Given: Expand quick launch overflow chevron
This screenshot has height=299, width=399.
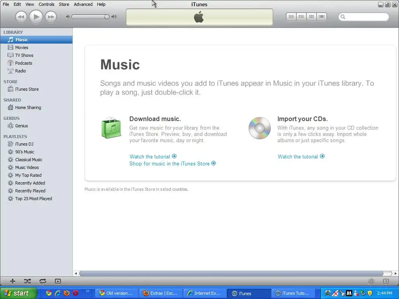Looking at the screenshot, I should point(88,291).
